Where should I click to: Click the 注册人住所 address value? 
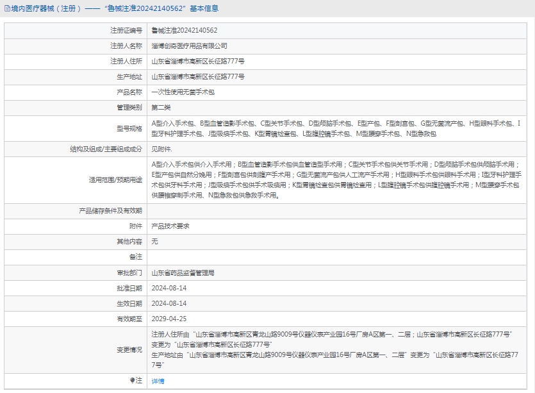click(198, 62)
